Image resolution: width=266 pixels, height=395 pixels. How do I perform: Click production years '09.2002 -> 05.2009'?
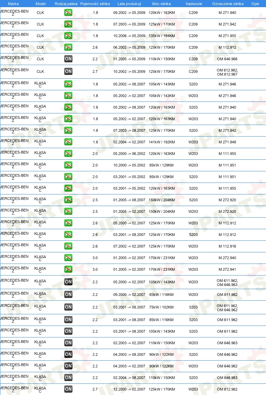[129, 13]
